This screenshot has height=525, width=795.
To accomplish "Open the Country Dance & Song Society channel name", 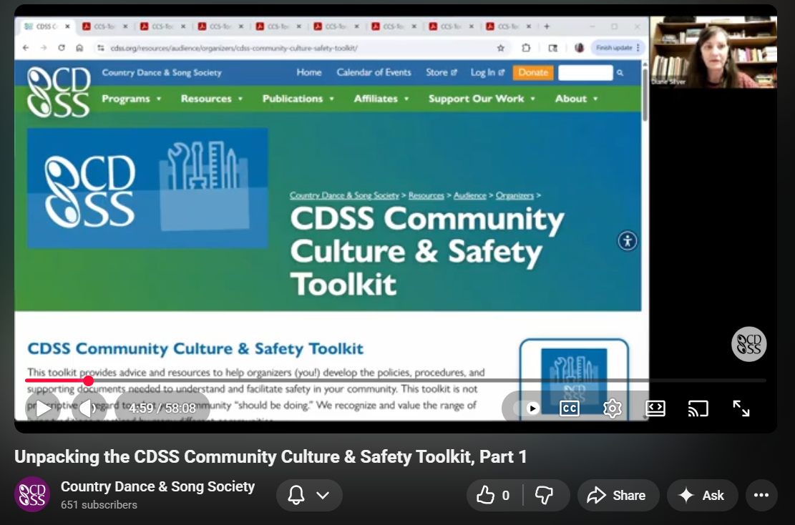I will coord(157,486).
